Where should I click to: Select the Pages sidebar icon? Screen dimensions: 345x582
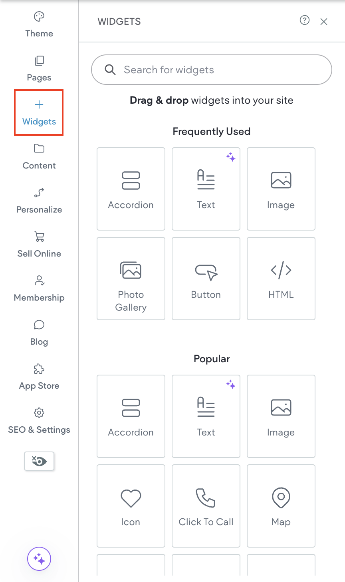(x=39, y=68)
